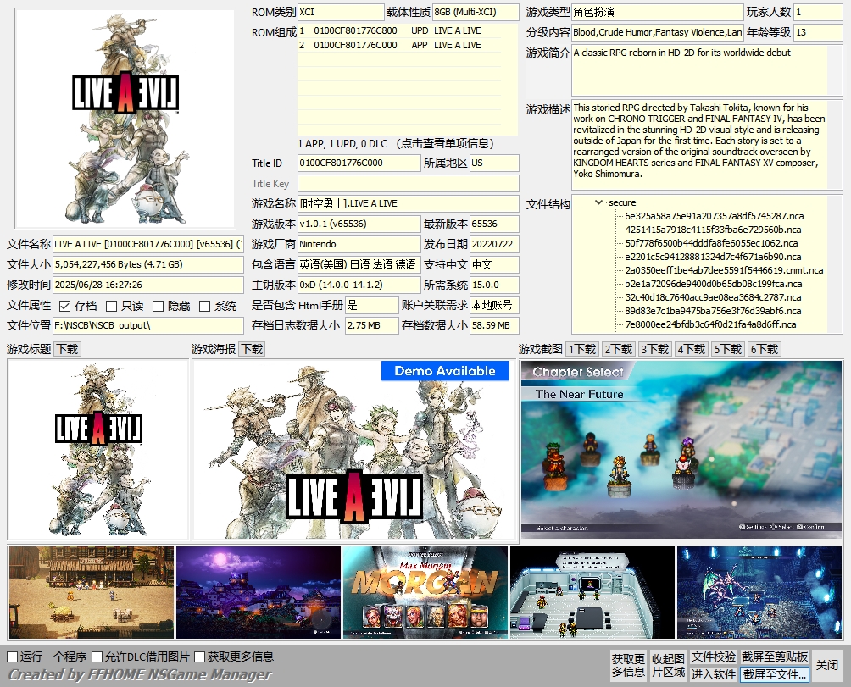This screenshot has height=687, width=851.
Task: Click the 所需系统 15.0.0 field
Action: pyautogui.click(x=494, y=285)
